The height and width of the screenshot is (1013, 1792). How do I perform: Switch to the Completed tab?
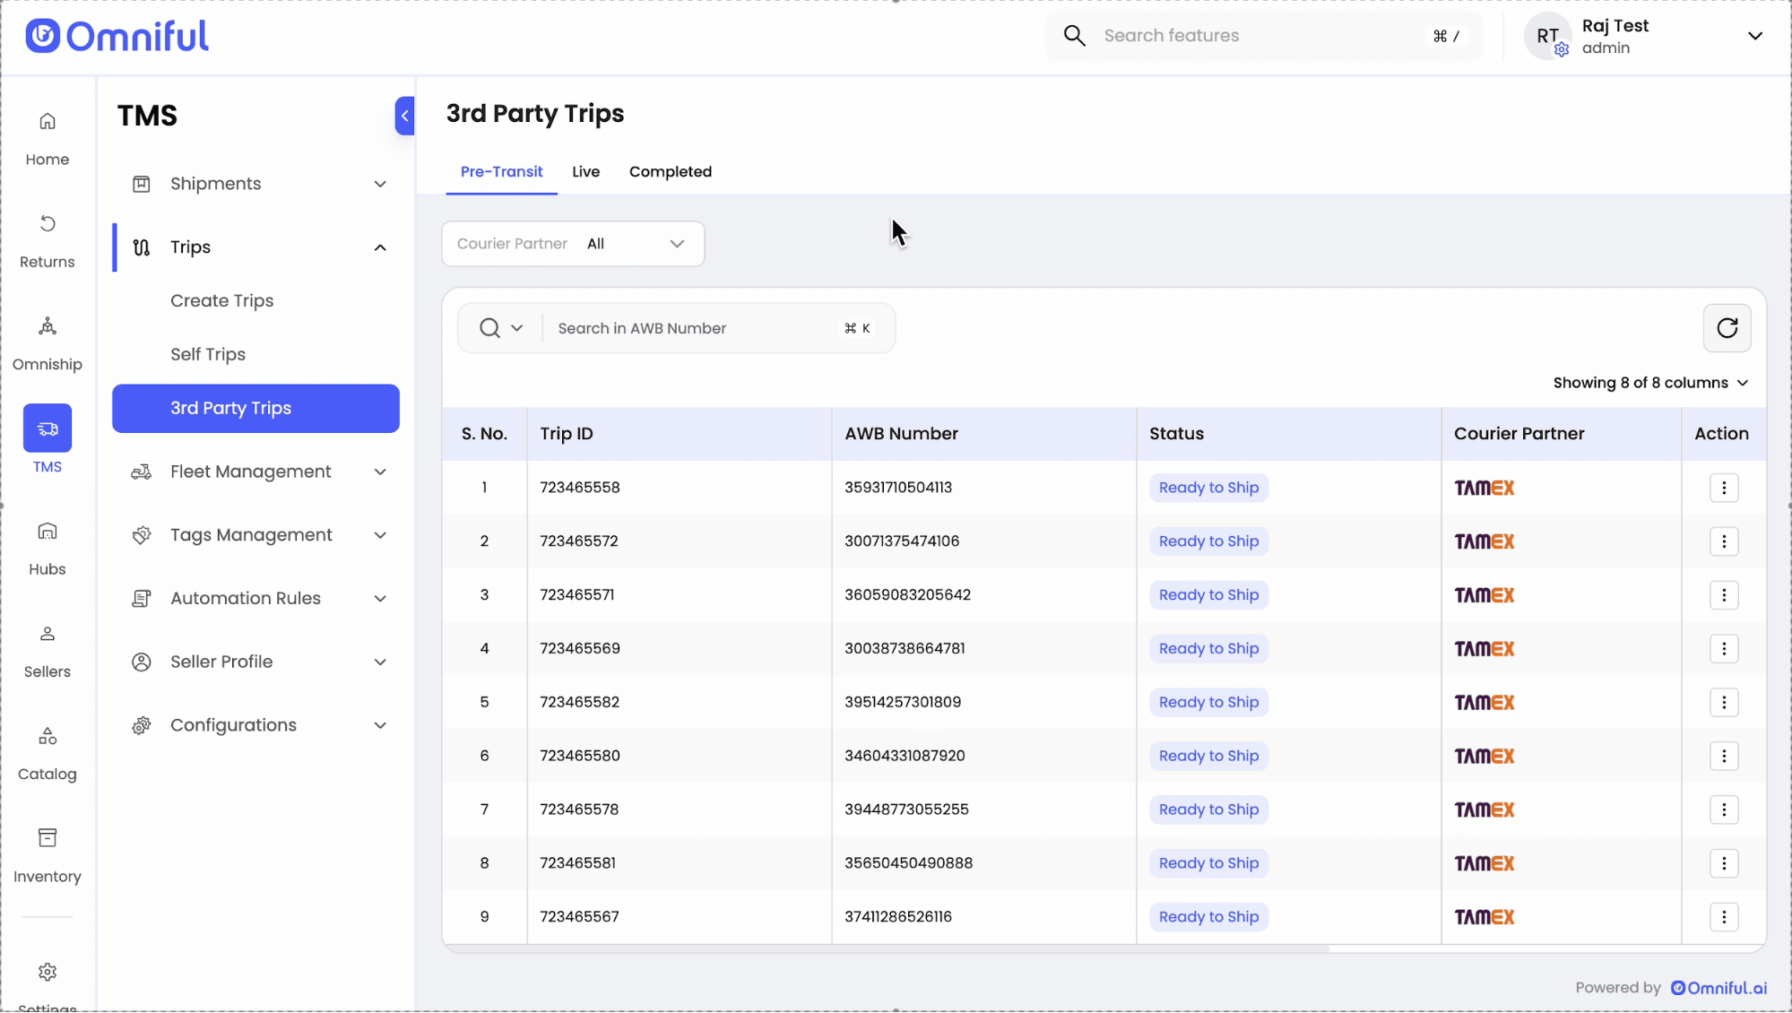670,172
